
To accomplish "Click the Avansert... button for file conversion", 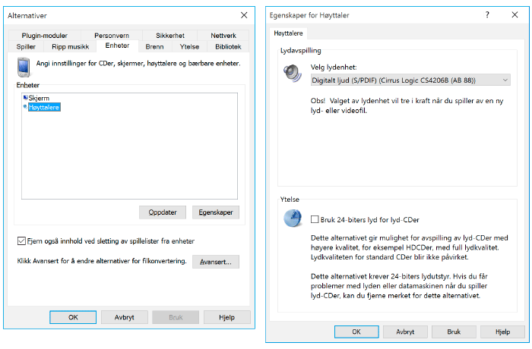I will point(216,262).
